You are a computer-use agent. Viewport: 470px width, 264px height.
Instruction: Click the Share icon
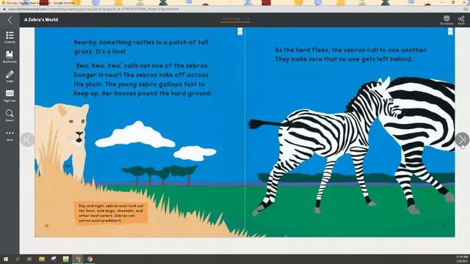point(461,20)
